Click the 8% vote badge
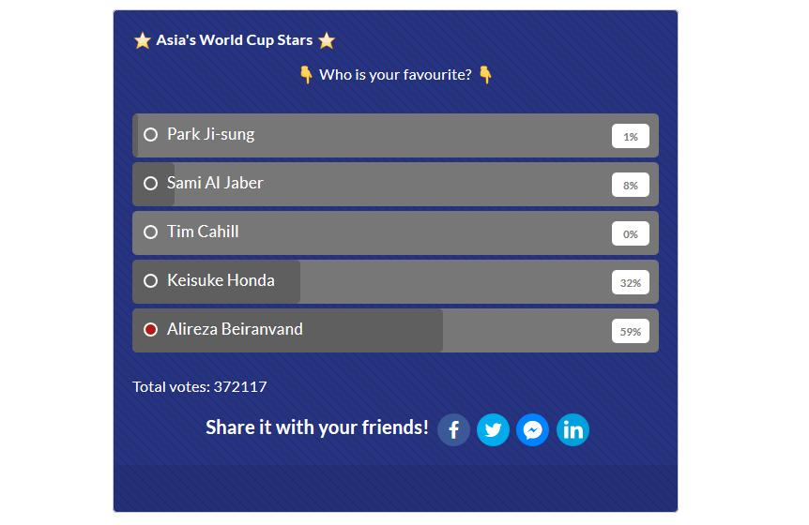This screenshot has width=809, height=525. point(631,186)
